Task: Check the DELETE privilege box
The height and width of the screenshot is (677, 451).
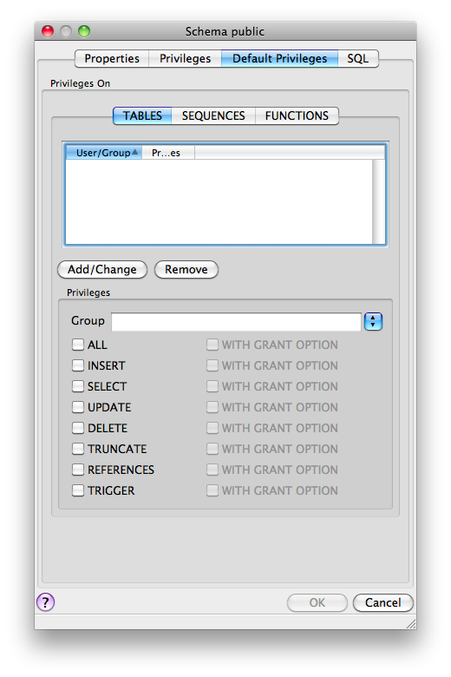Action: tap(78, 427)
